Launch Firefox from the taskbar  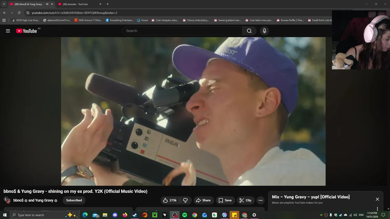(x=125, y=215)
